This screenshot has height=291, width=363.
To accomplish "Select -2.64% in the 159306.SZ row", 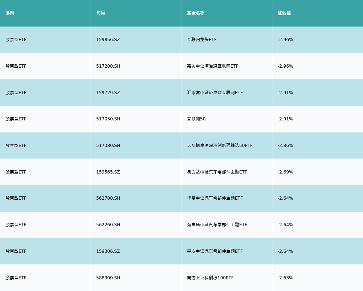I will pos(285,251).
